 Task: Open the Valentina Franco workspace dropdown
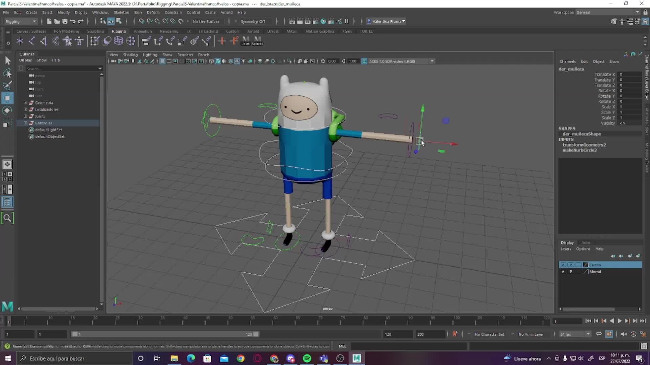pyautogui.click(x=404, y=21)
